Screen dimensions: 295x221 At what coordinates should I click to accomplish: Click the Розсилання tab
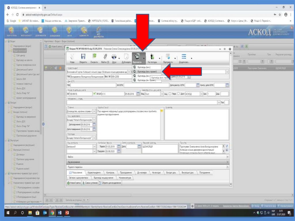coord(75,172)
